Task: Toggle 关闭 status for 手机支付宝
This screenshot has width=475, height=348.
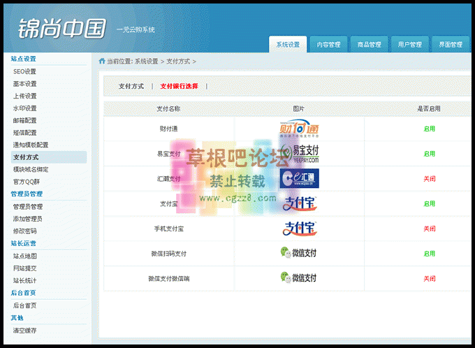Action: click(429, 229)
